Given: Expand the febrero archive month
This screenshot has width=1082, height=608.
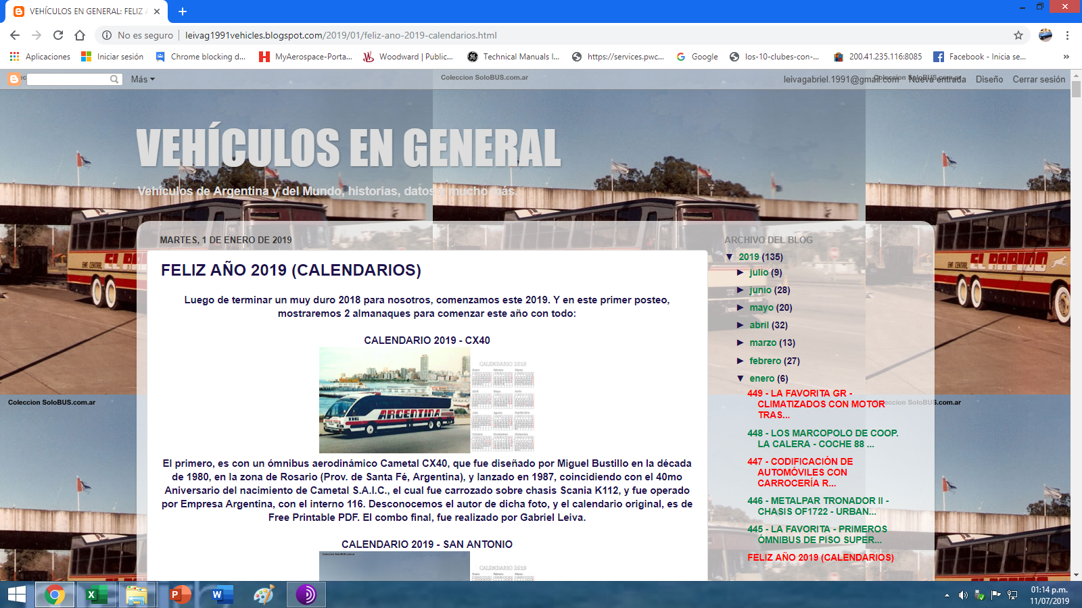Looking at the screenshot, I should [x=740, y=361].
